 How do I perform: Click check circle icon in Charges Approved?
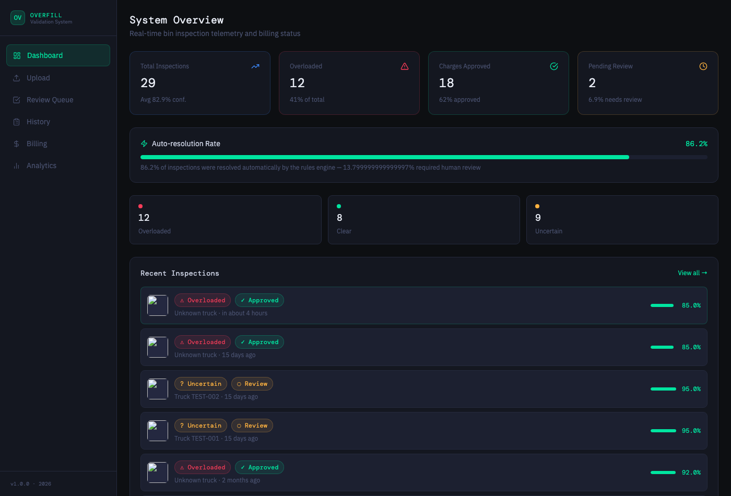pyautogui.click(x=554, y=66)
